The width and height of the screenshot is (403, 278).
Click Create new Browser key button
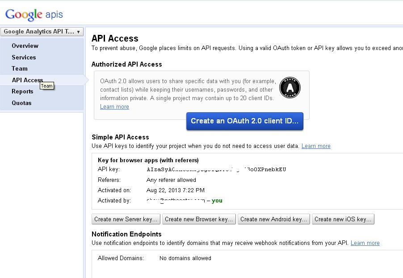coord(199,219)
